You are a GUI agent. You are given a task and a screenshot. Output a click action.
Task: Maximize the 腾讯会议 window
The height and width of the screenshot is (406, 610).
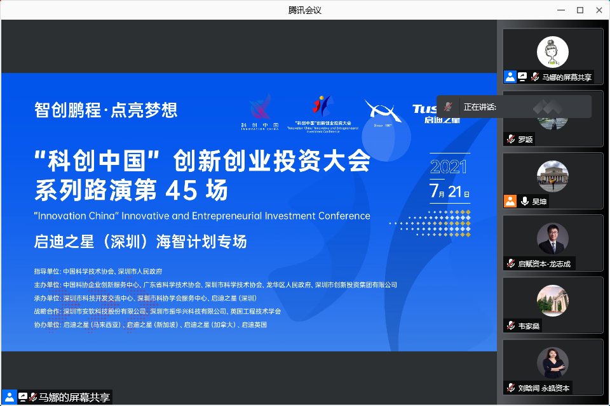[580, 10]
